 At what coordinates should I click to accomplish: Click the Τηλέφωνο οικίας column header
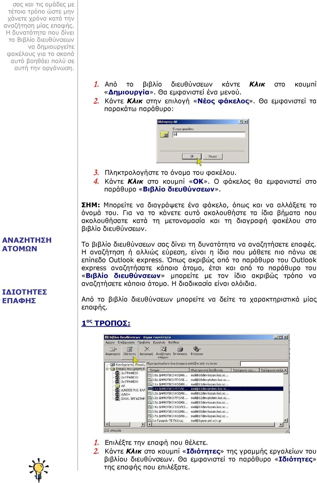click(x=272, y=370)
